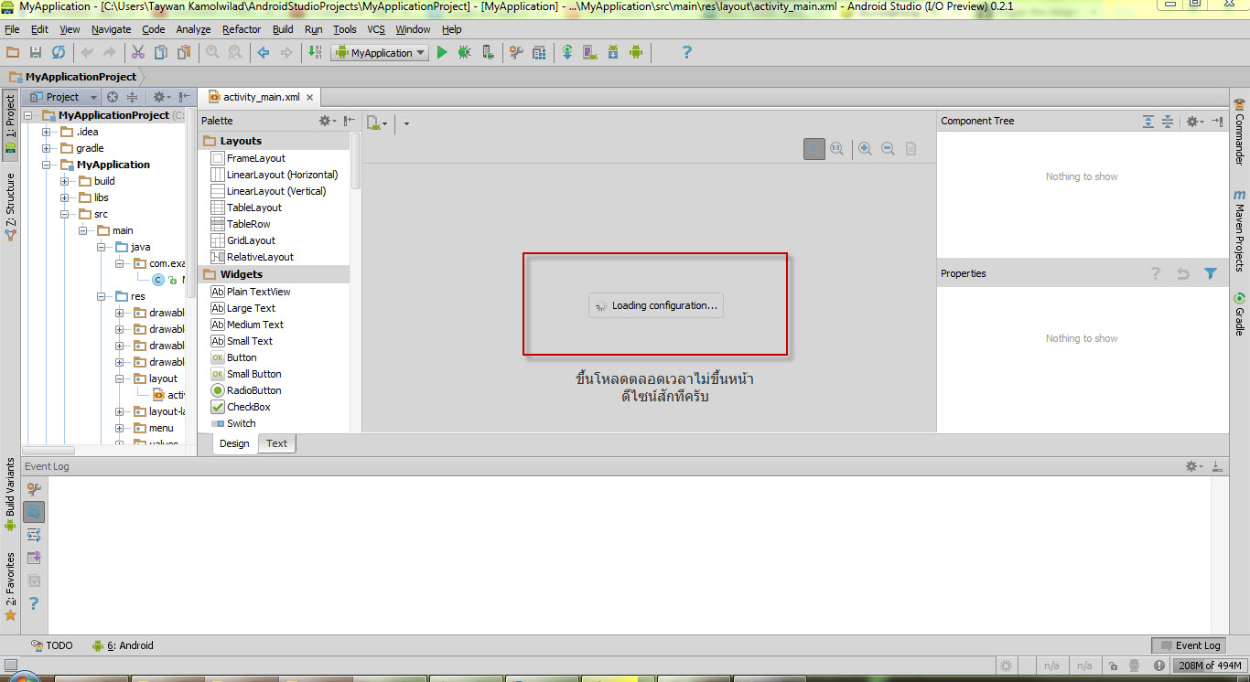Switch to the Design editor tab

pyautogui.click(x=234, y=443)
